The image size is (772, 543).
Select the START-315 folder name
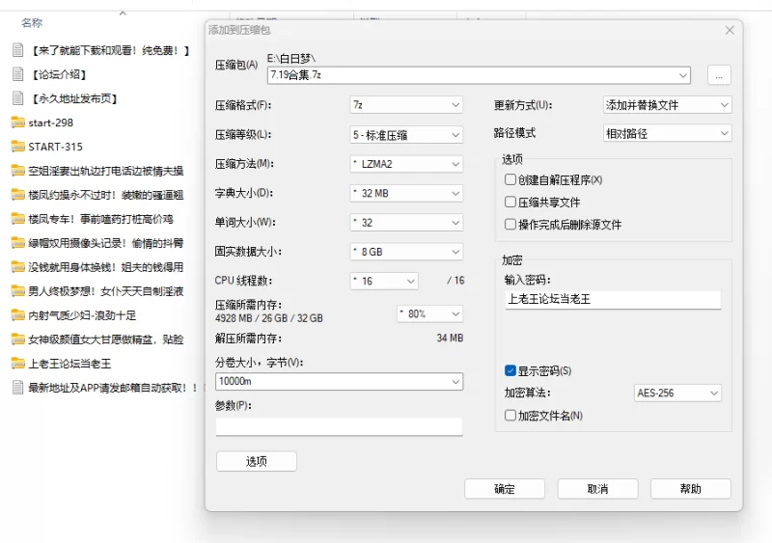[x=56, y=147]
